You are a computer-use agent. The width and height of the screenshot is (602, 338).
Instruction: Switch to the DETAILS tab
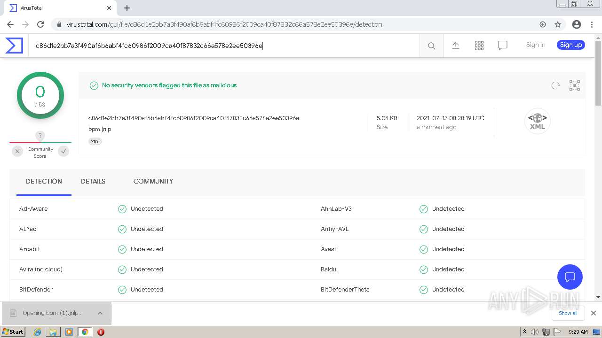[x=93, y=181]
